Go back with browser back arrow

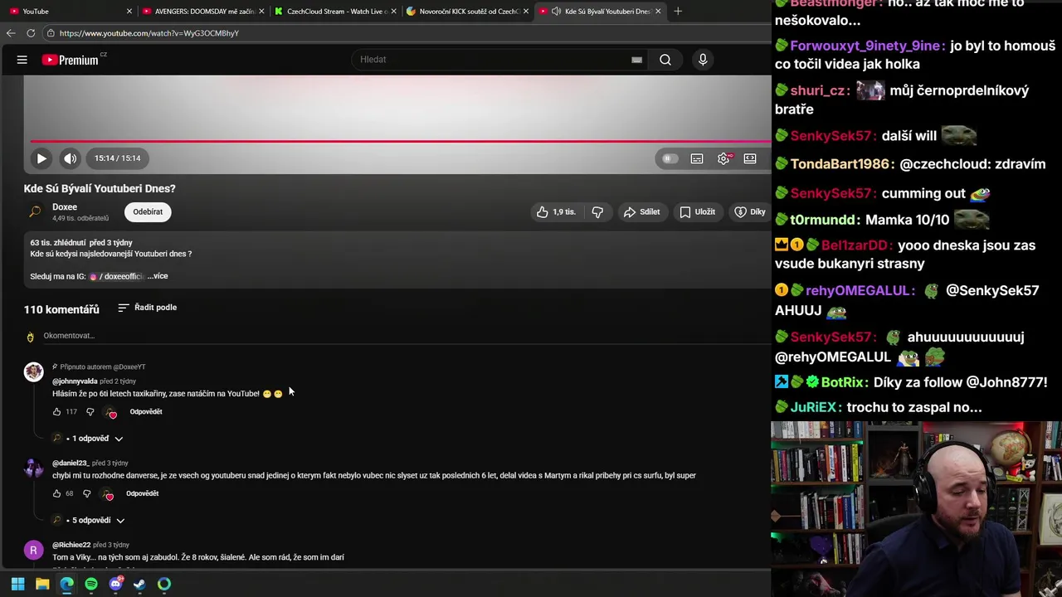[x=11, y=33]
